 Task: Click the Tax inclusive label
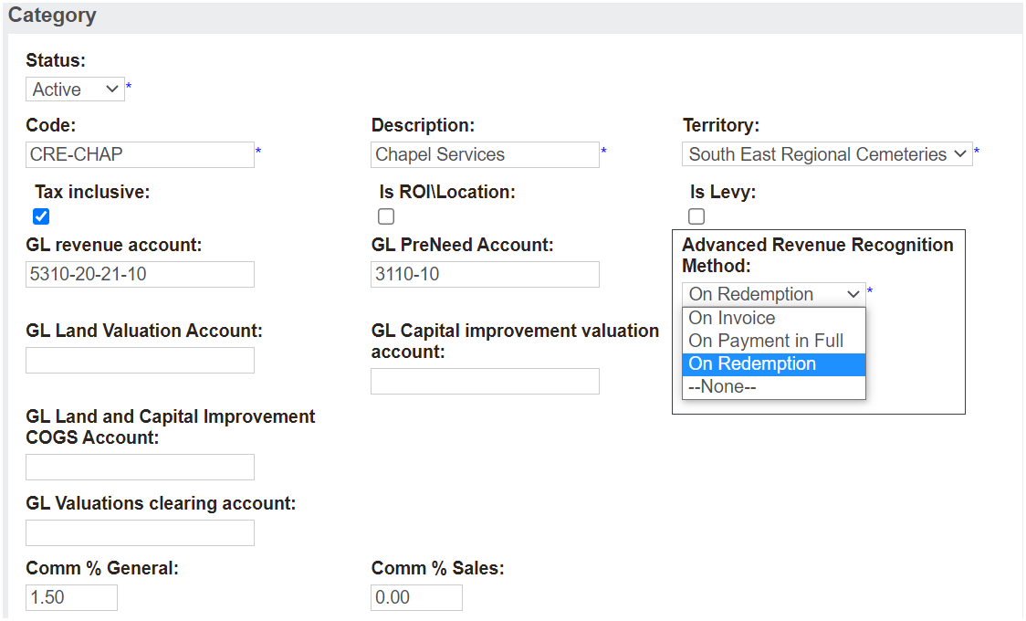pyautogui.click(x=92, y=192)
